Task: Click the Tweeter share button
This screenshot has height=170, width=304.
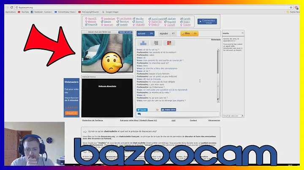Action: [x=142, y=110]
